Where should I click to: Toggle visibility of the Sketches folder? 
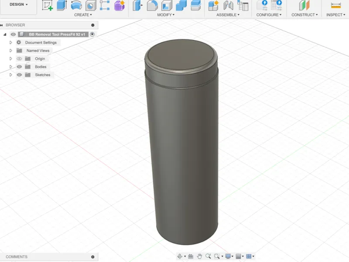coord(19,75)
